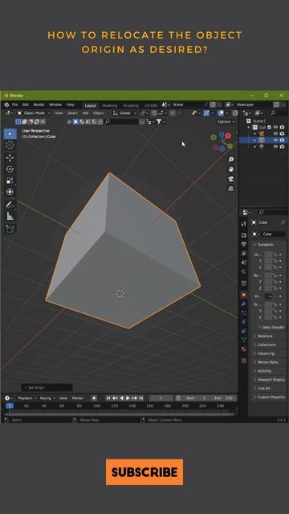This screenshot has width=289, height=514.
Task: Open the Object Constraints properties tab
Action: 244,331
